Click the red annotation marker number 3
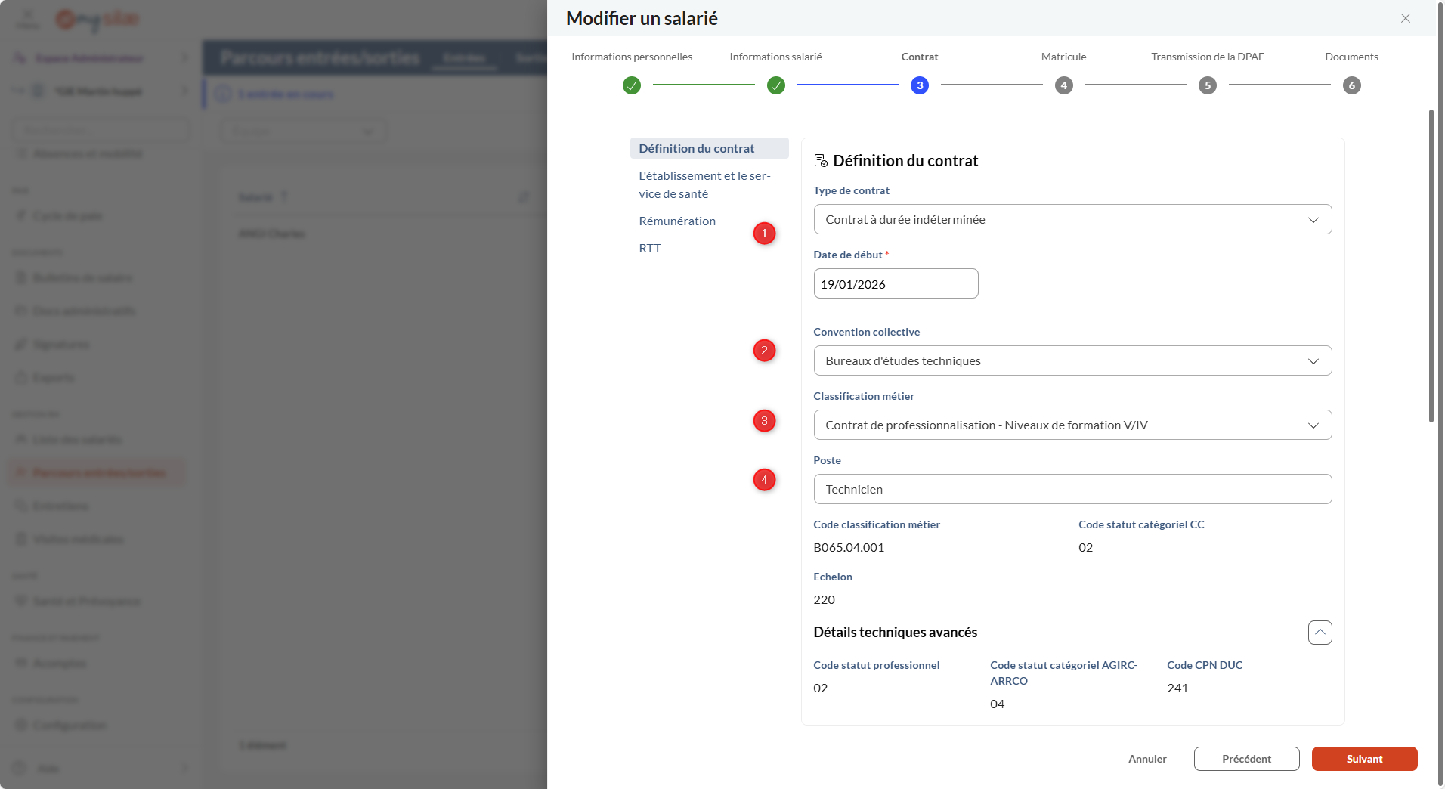This screenshot has height=789, width=1445. 764,421
